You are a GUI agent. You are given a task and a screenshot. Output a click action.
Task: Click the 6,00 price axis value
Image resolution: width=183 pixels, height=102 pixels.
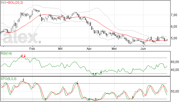tap(174, 27)
